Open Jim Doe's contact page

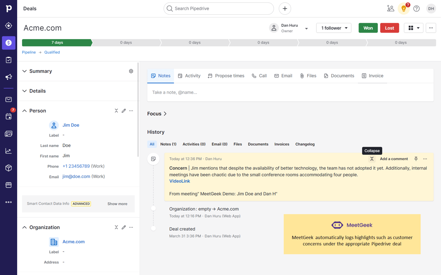pos(71,125)
